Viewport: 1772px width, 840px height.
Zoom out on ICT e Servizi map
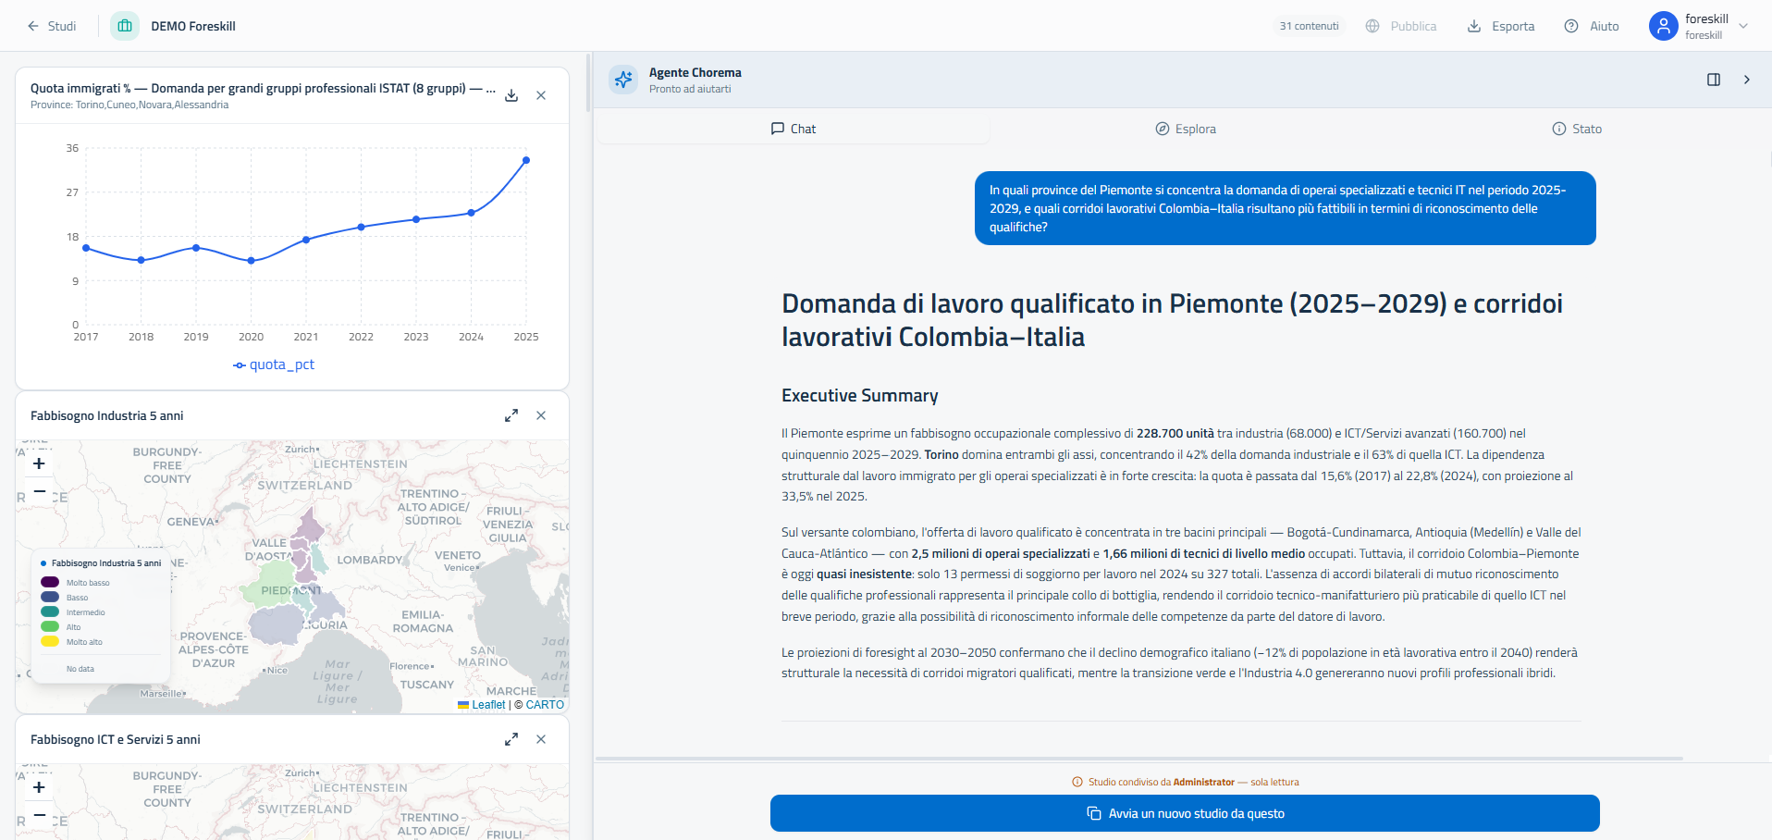(39, 815)
